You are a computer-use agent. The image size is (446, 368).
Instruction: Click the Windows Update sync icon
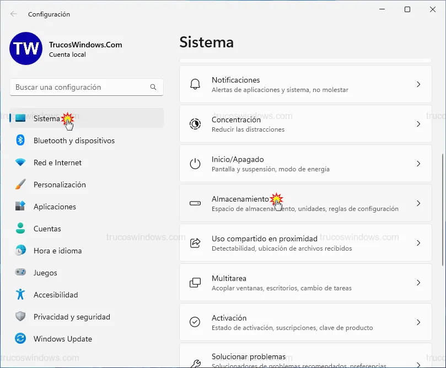20,339
